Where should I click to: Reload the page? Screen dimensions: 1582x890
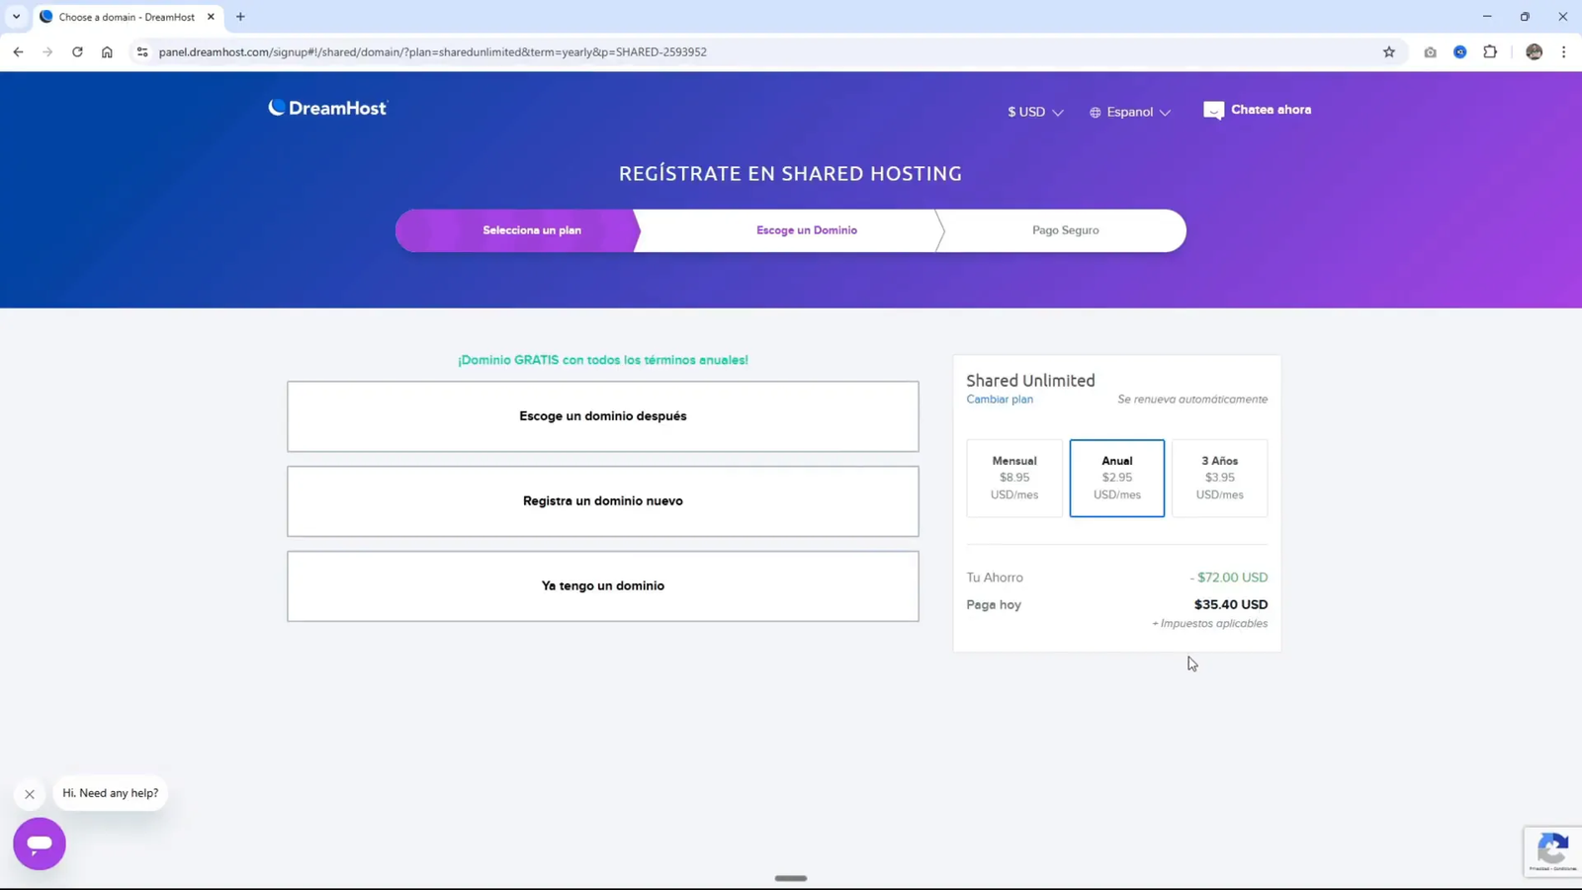tap(77, 51)
